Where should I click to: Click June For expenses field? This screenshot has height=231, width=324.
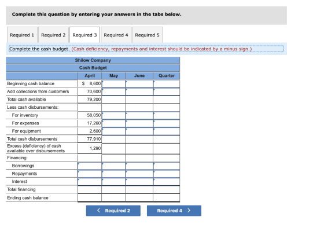tap(139, 123)
